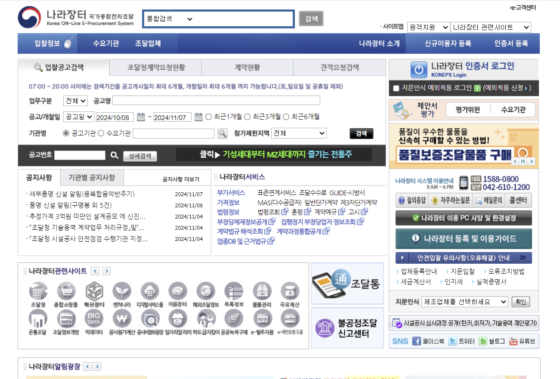Open the 자주하는질문 FAQ link
This screenshot has height=379, width=560.
[451, 200]
